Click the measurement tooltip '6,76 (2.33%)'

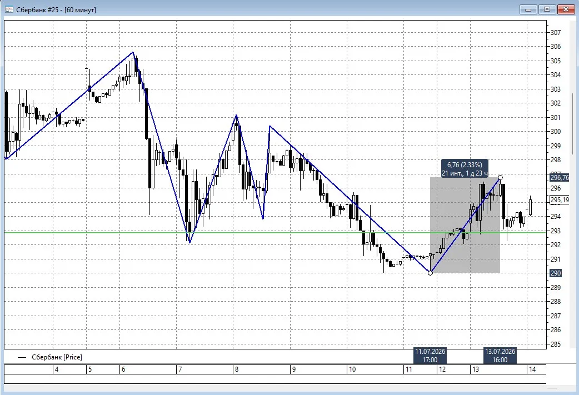(x=465, y=169)
